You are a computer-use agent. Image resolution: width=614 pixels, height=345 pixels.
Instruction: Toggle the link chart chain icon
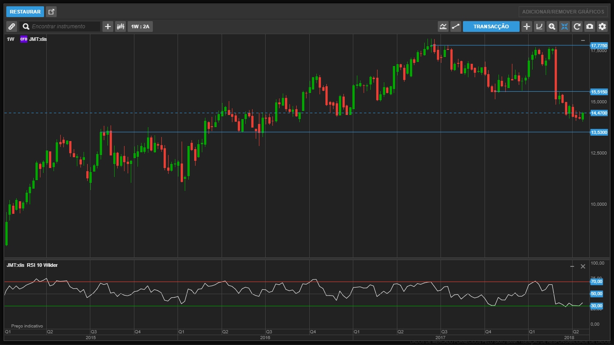click(x=12, y=27)
